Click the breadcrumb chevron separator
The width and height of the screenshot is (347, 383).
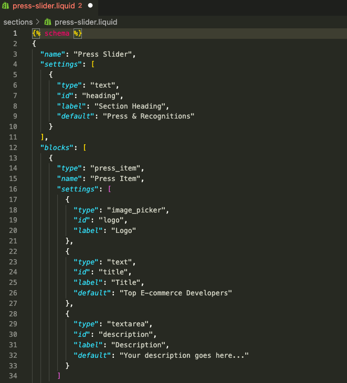point(38,22)
